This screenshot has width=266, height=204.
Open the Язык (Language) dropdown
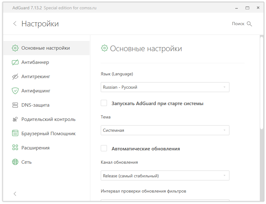pyautogui.click(x=165, y=87)
